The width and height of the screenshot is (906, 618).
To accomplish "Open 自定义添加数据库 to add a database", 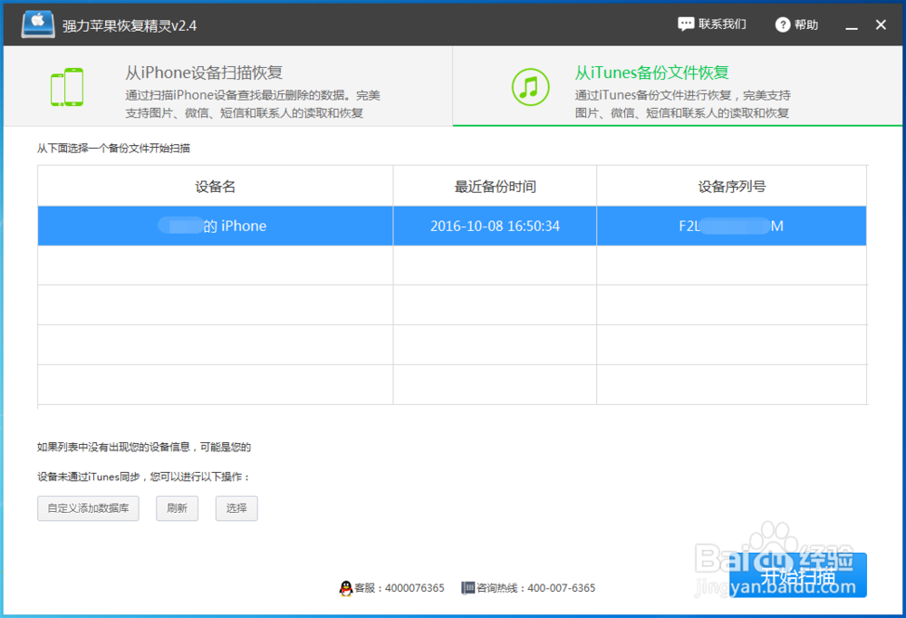I will coord(88,508).
